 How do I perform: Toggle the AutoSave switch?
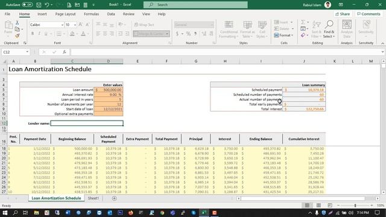point(27,5)
